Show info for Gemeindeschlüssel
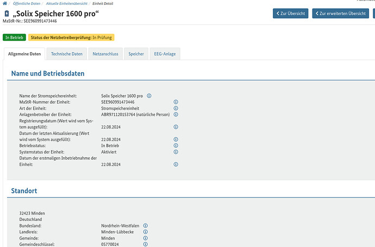Screen dimensions: 375x247 [x=146, y=244]
